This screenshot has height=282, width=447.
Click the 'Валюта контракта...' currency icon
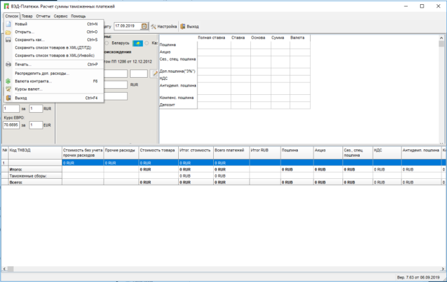pos(8,81)
